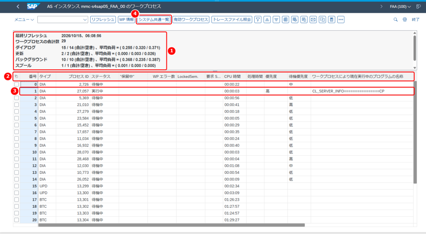Click the grid layout icon
Viewport: 426px width, 234px height.
point(285,20)
